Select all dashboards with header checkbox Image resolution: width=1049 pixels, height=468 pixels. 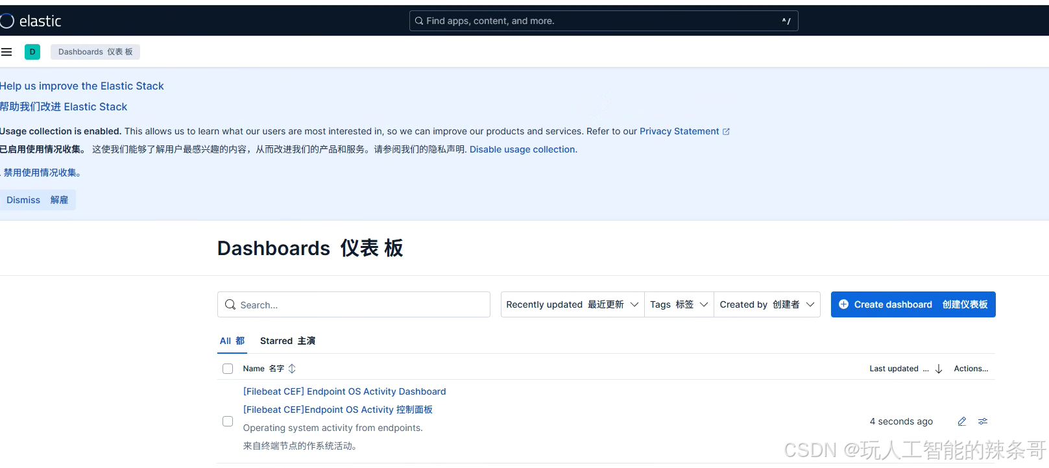[x=228, y=369]
